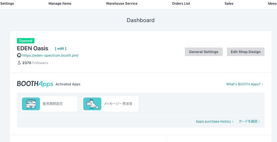Viewport: 277px width, 142px height.
Task: Click the Opened status badge
Action: click(26, 41)
